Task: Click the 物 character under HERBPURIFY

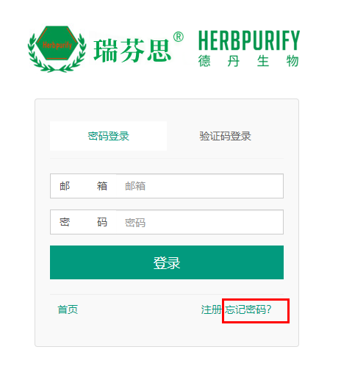Action: coord(292,61)
